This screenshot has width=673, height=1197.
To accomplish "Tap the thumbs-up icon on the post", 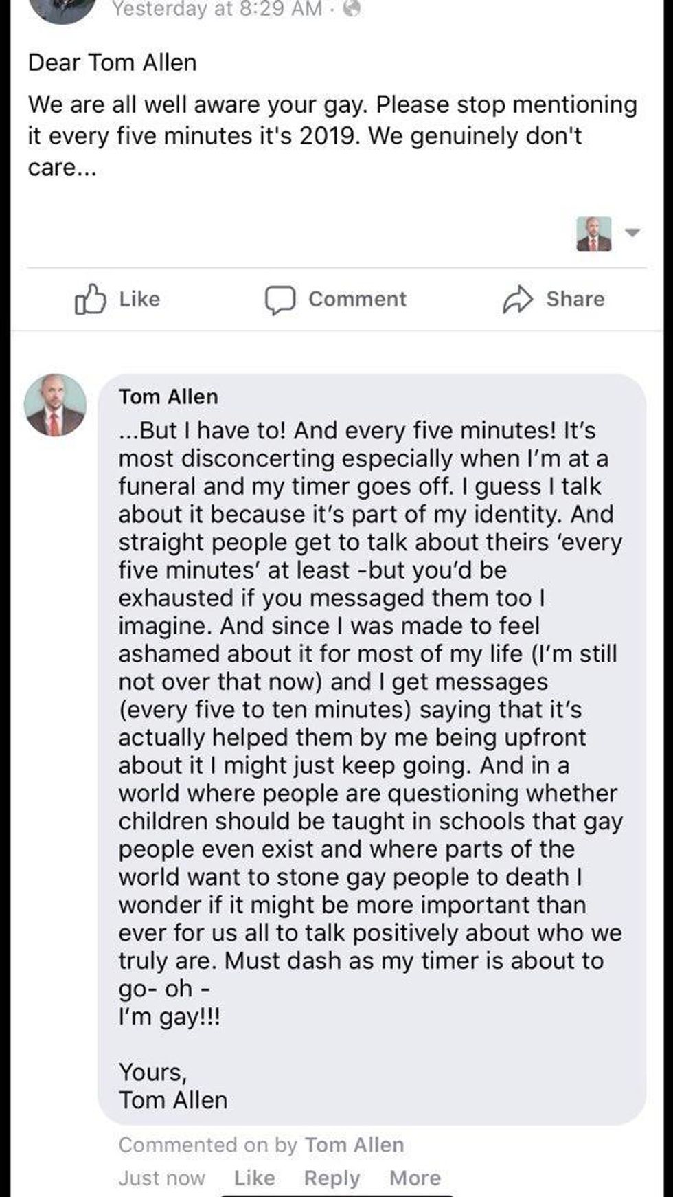I will pyautogui.click(x=90, y=299).
